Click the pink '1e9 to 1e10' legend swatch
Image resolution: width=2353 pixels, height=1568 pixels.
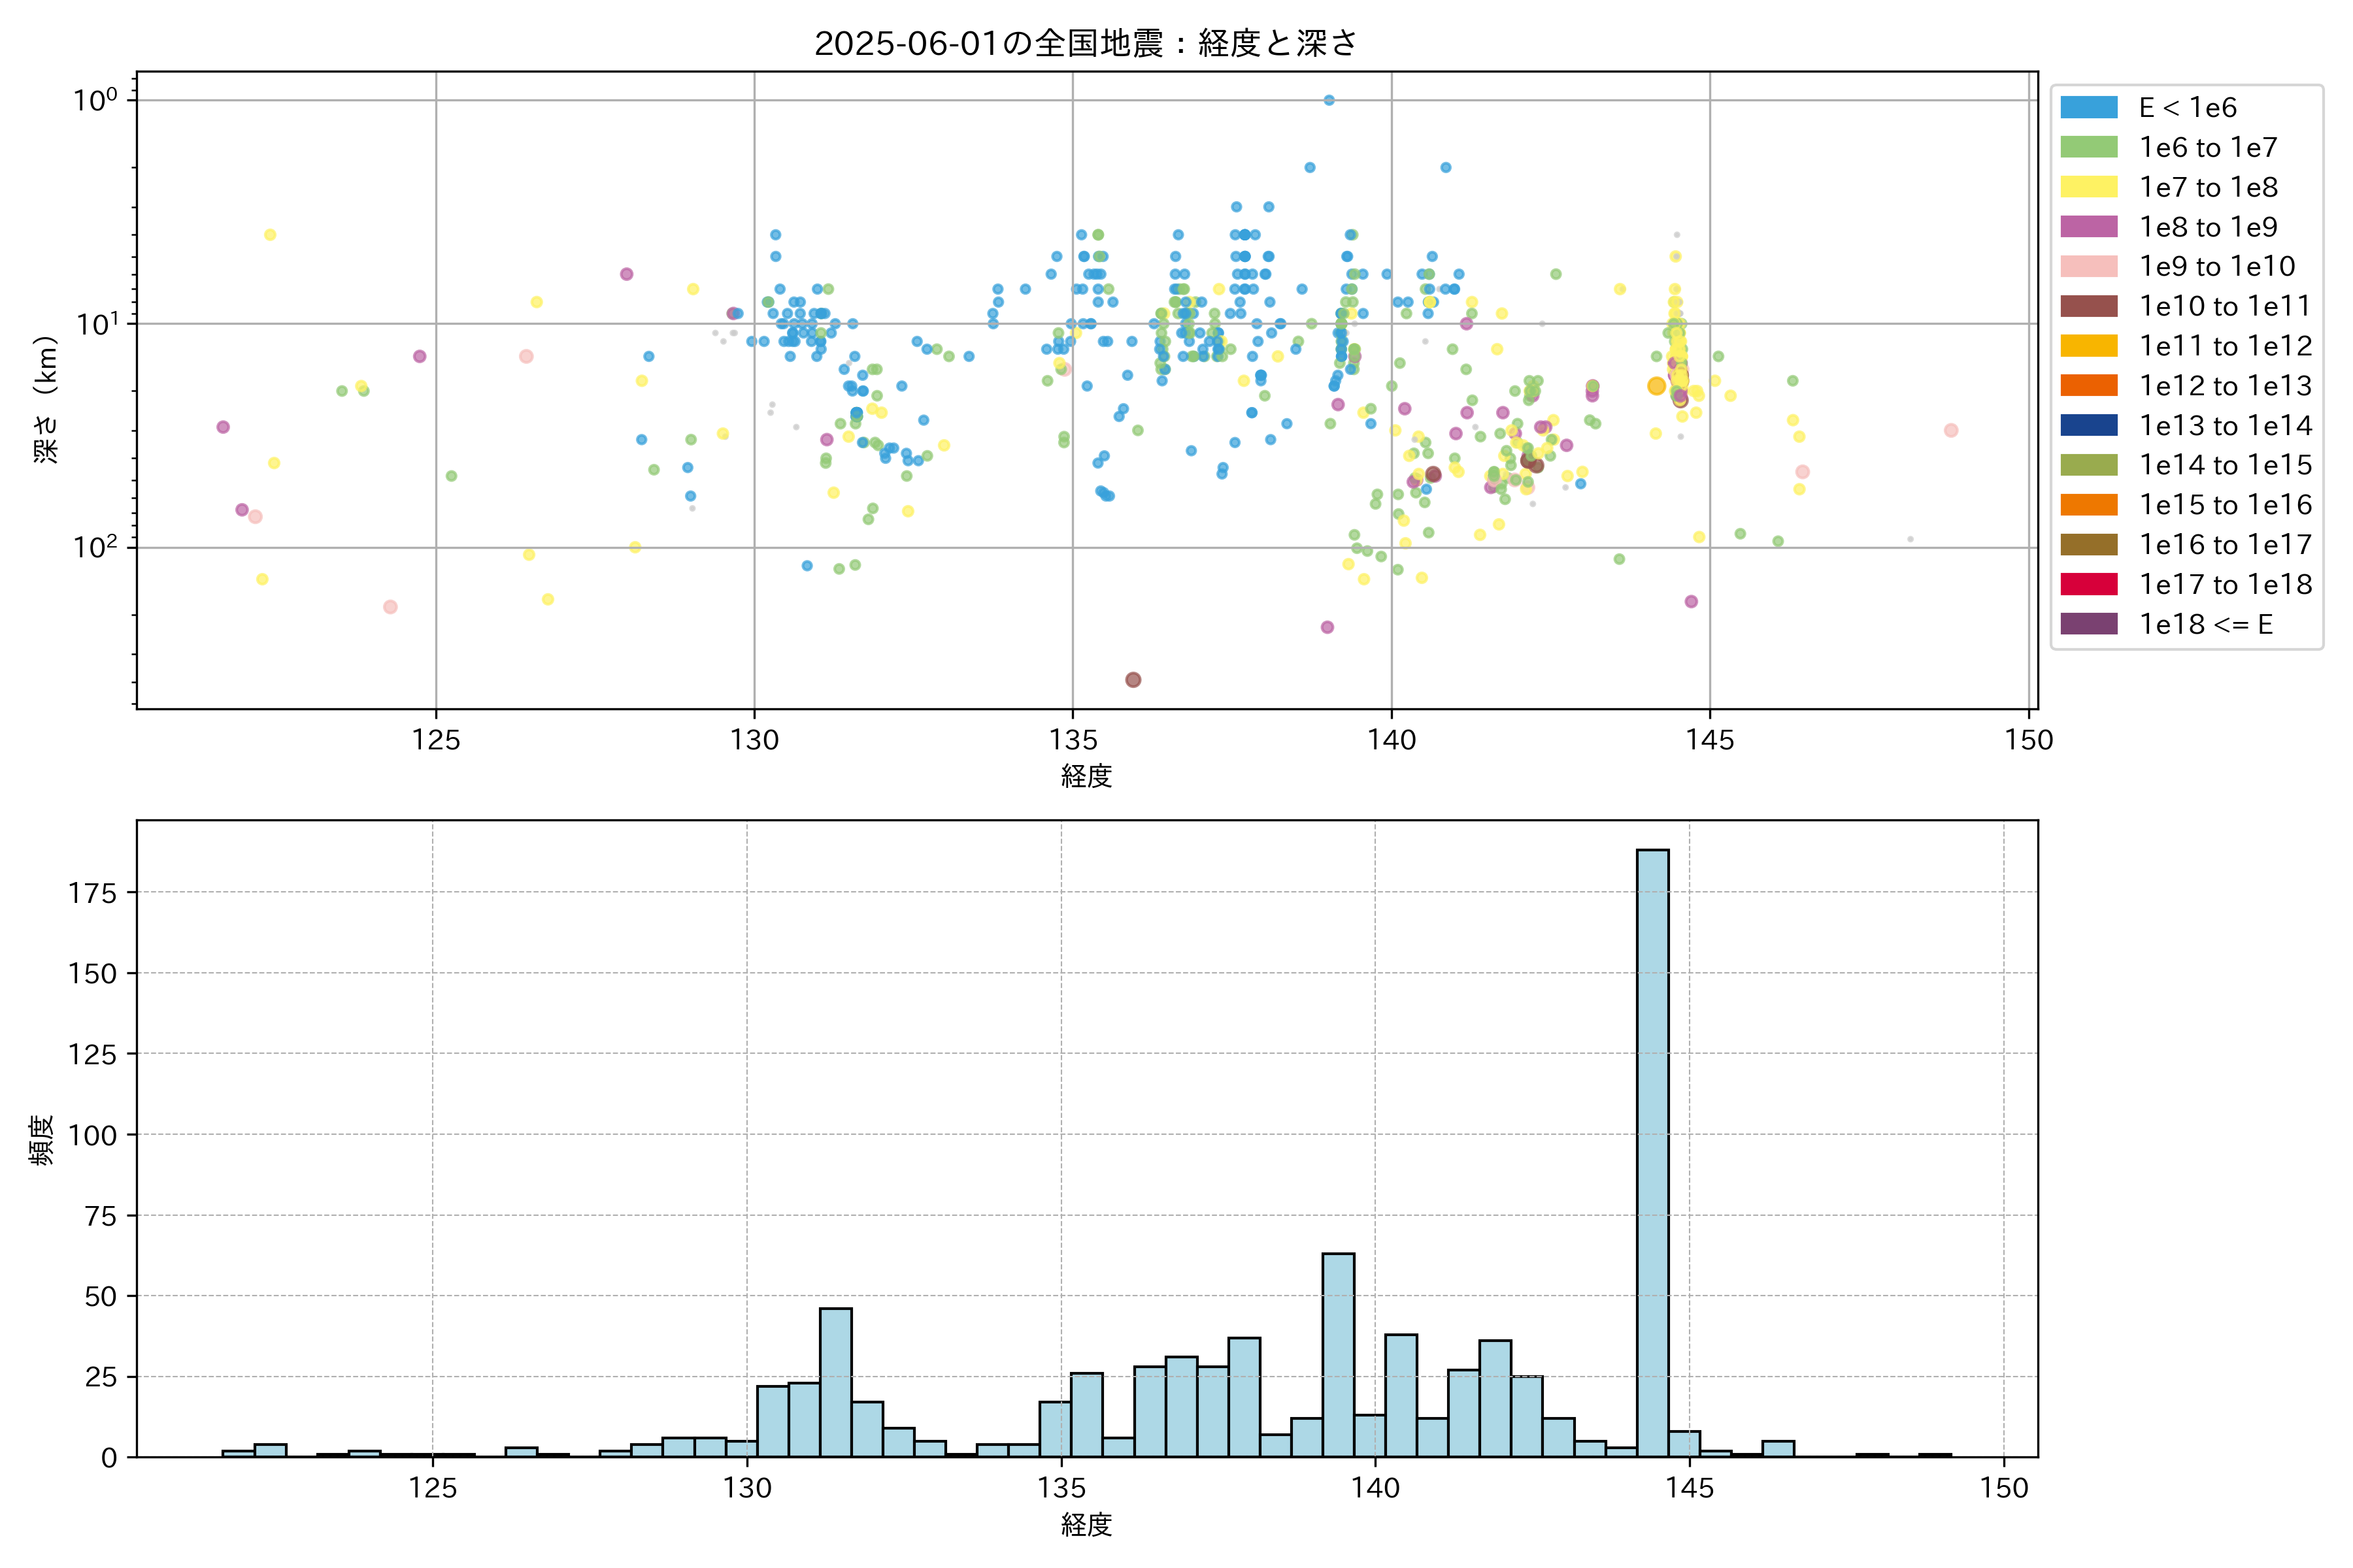[2088, 266]
